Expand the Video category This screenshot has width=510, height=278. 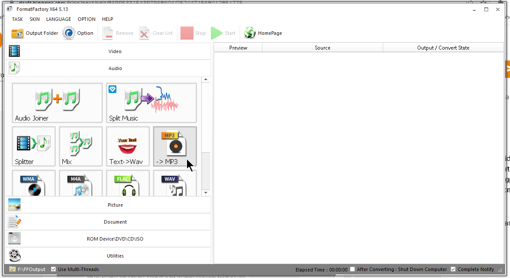click(115, 51)
